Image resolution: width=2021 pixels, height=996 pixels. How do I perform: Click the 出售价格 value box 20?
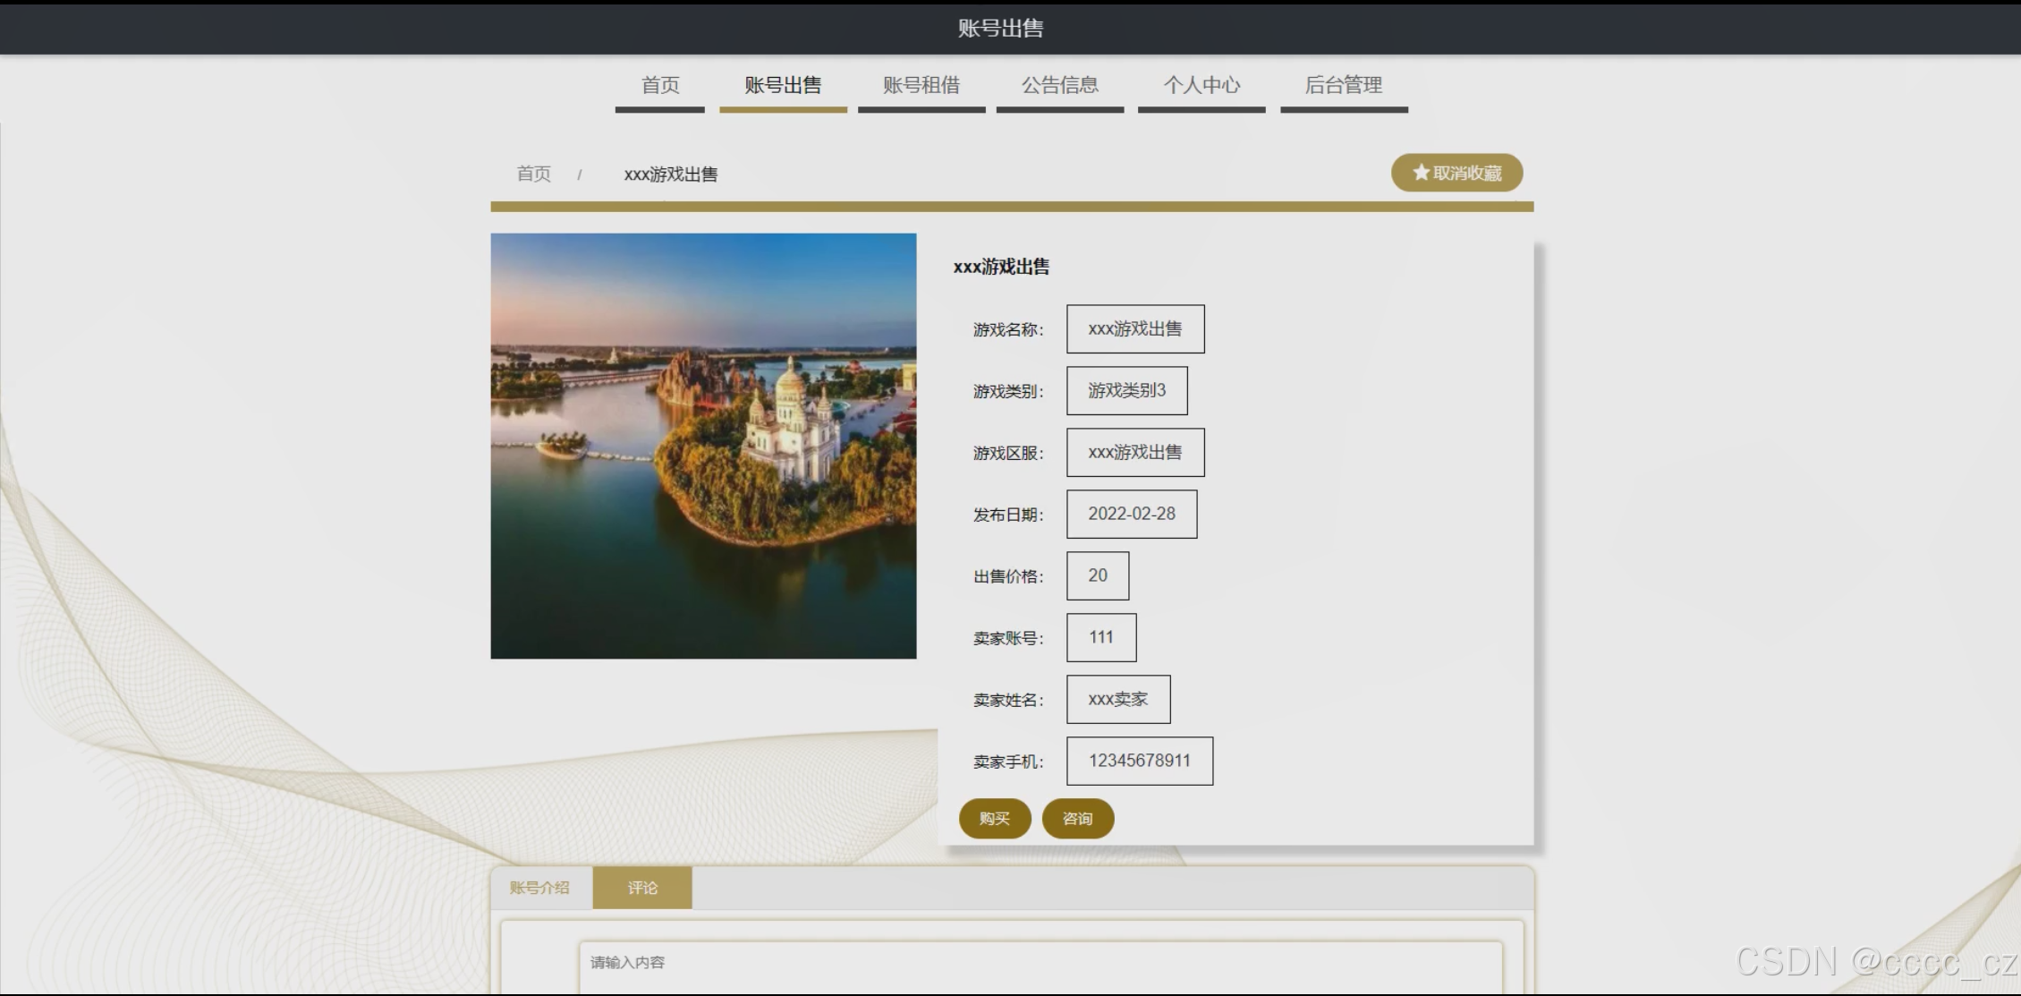(1098, 575)
